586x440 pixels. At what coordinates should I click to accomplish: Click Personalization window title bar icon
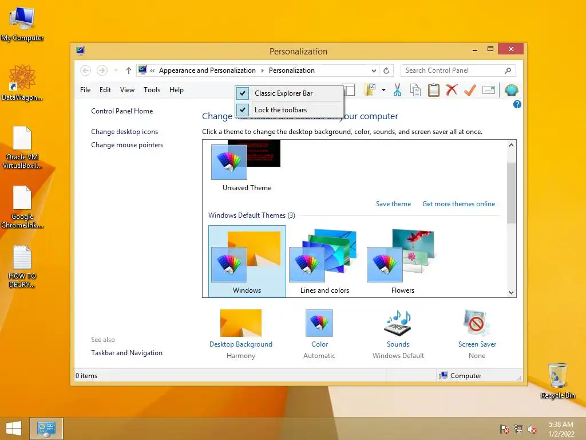coord(80,50)
